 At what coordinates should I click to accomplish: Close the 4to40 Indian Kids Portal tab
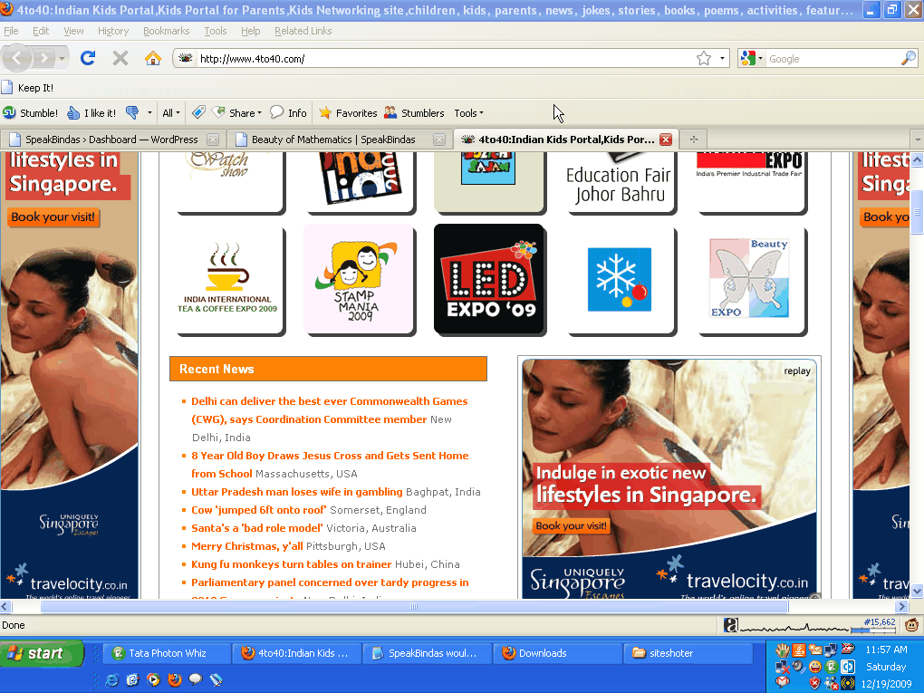(666, 140)
